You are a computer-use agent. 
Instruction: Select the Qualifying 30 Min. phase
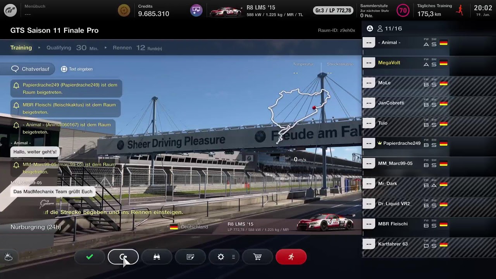(72, 48)
